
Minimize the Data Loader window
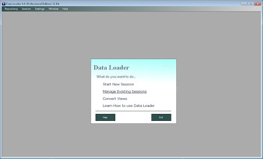[244, 4]
